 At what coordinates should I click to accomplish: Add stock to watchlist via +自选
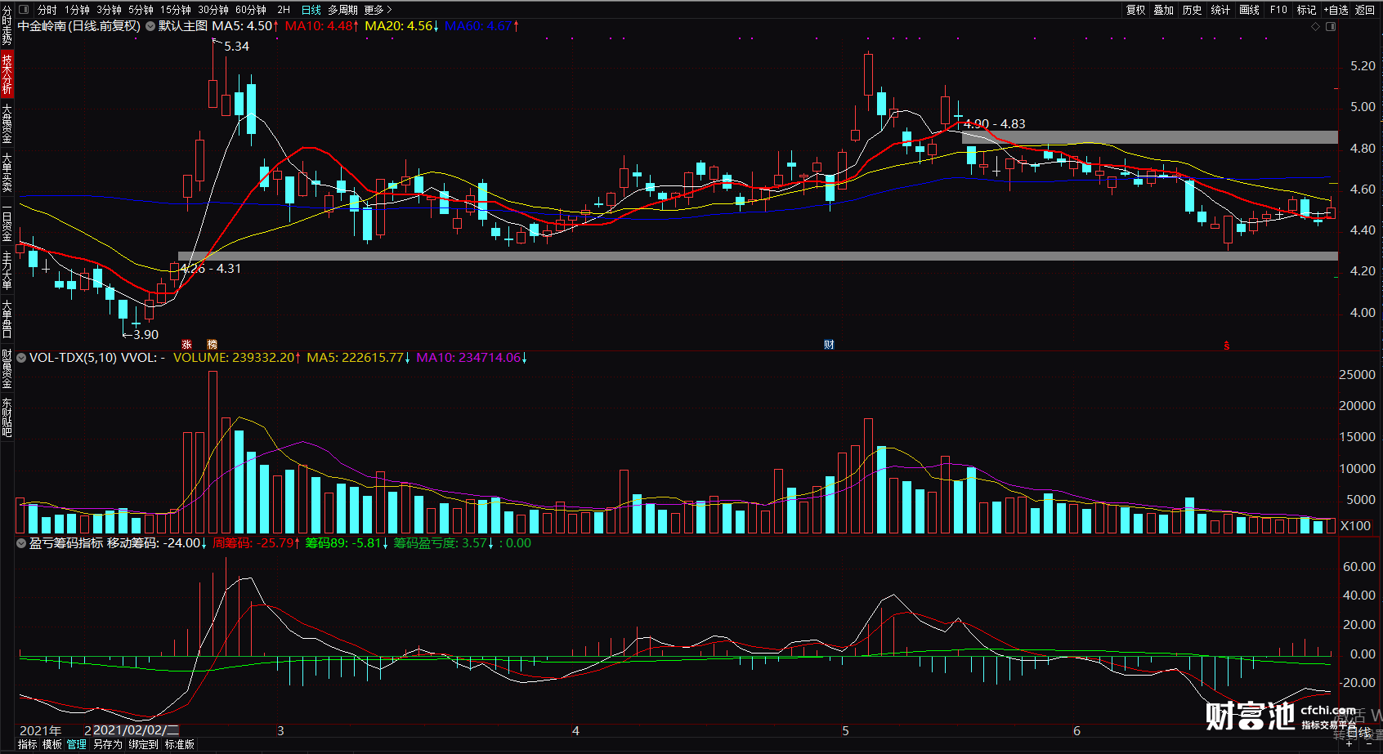click(1336, 10)
